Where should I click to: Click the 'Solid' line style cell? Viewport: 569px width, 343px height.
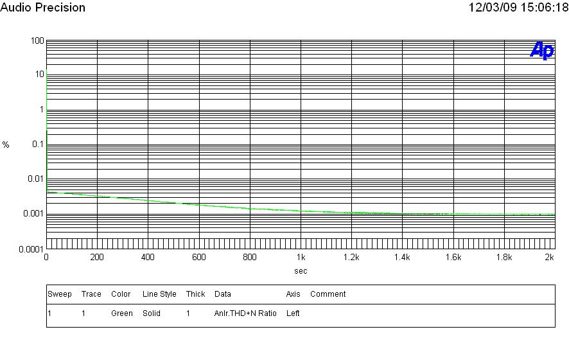click(152, 313)
